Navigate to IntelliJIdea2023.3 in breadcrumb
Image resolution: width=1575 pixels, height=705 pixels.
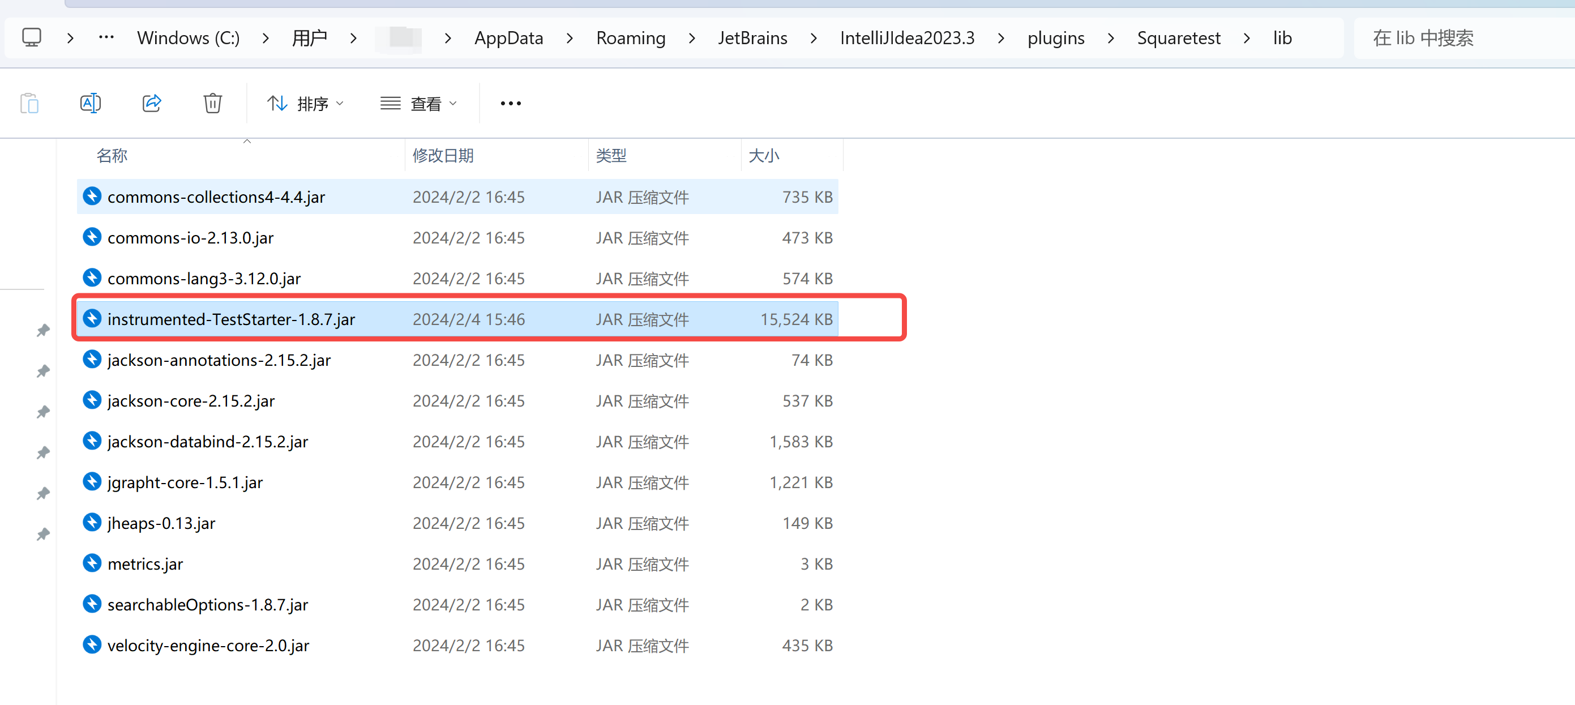[x=907, y=38]
